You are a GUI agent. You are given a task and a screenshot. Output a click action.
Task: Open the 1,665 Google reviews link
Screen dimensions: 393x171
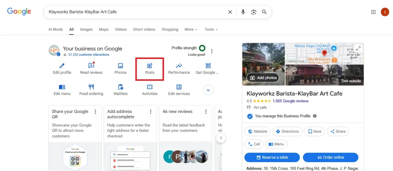coord(291,101)
